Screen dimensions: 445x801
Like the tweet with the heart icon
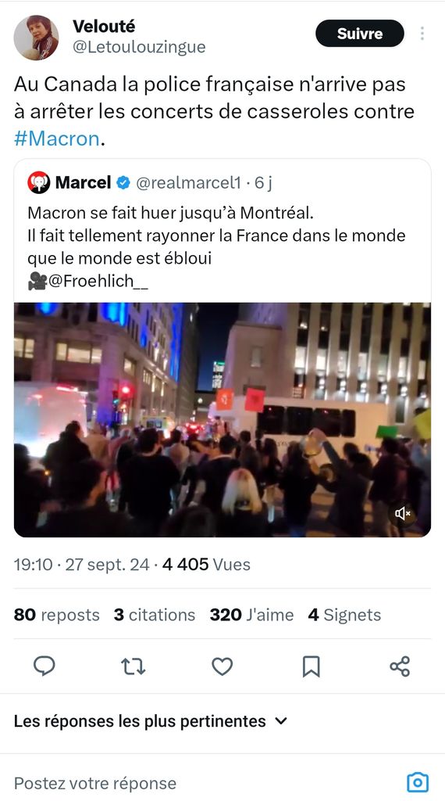(222, 666)
